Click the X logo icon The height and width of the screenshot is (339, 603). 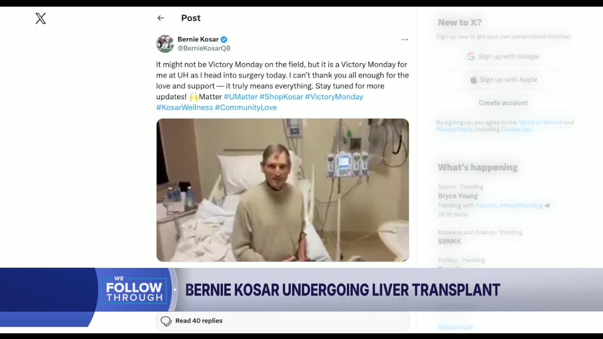click(41, 18)
